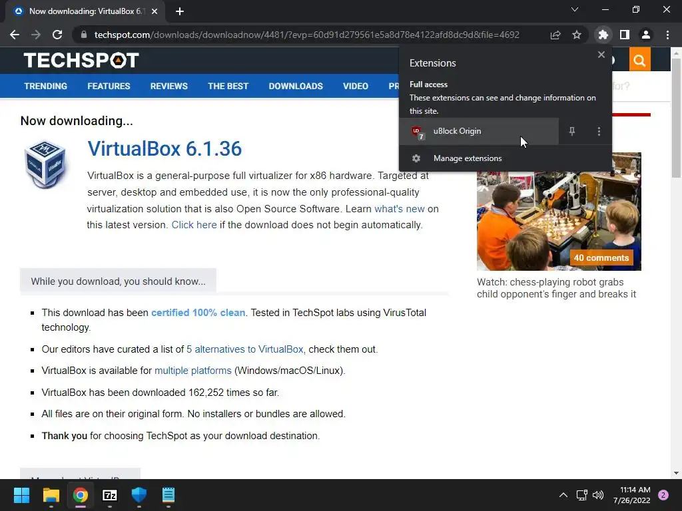Bookmark this page with the star
The image size is (682, 511).
577,35
